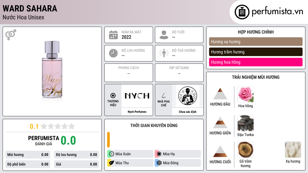Screen dimensions: 308x173
Task: Click the unisex gender symbol icon
Action: click(x=11, y=35)
